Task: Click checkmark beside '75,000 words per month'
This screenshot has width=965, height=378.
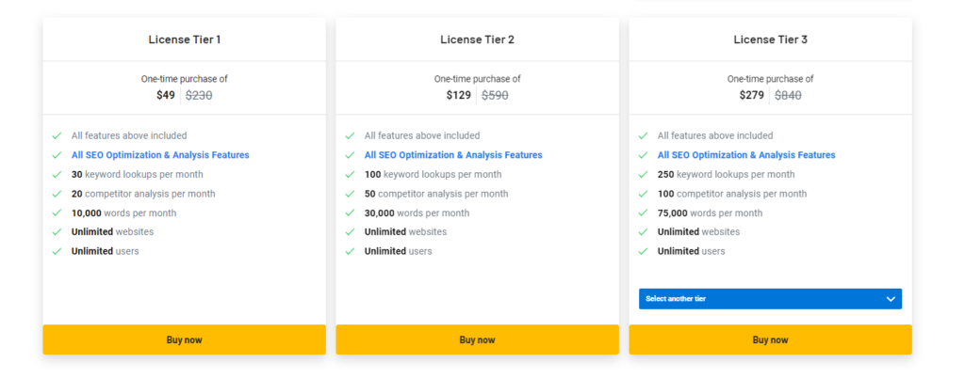Action: (643, 213)
